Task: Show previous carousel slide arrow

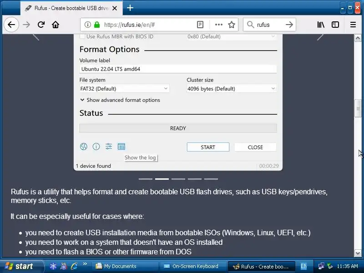Action: point(36,37)
